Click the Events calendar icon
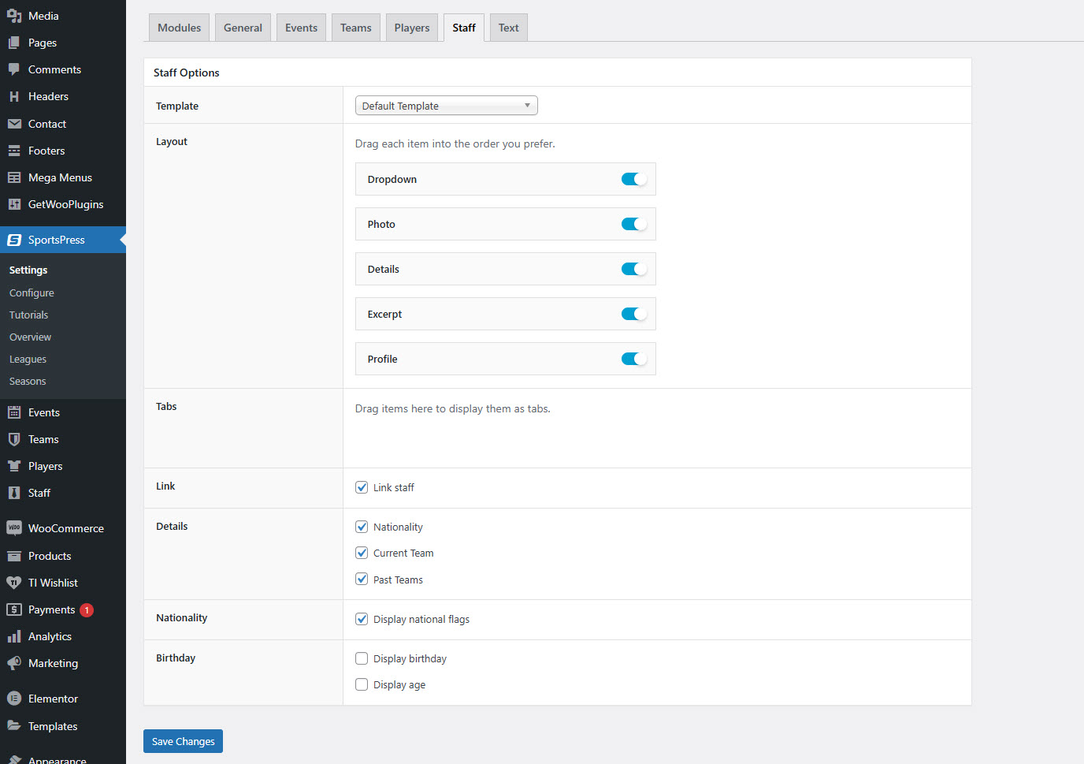Screen dimensions: 1084x764 click(14, 412)
